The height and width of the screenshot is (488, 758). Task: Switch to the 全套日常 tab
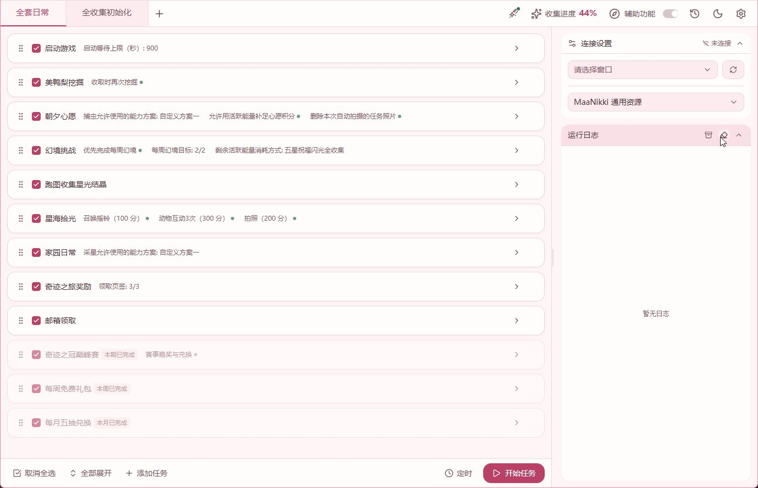pyautogui.click(x=33, y=13)
